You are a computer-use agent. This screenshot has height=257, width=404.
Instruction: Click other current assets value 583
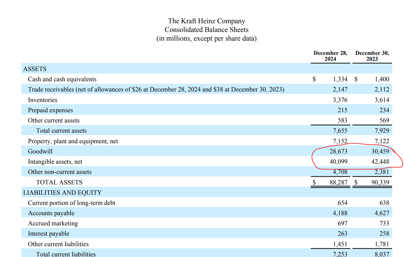click(342, 120)
